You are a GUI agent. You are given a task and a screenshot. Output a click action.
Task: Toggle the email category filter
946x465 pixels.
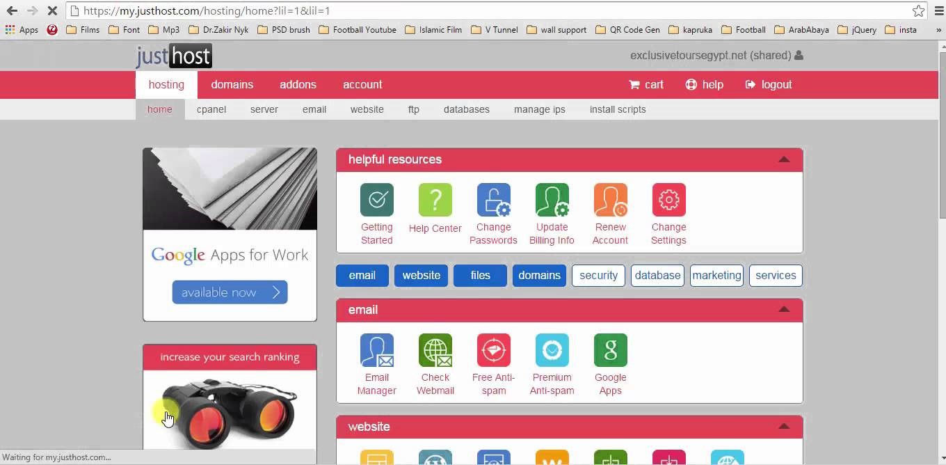(x=362, y=276)
